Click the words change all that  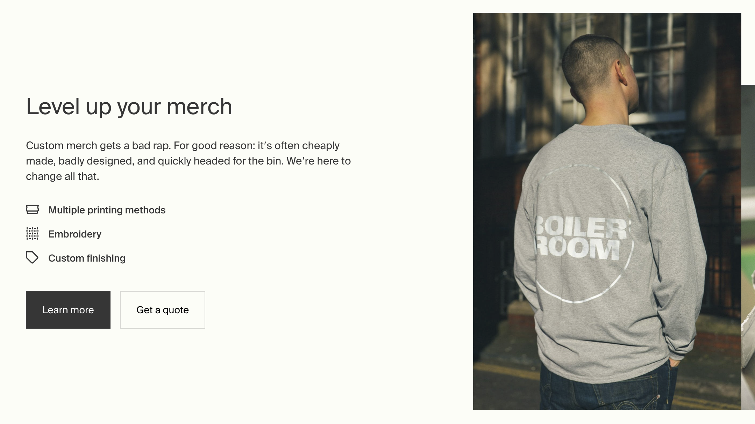63,176
